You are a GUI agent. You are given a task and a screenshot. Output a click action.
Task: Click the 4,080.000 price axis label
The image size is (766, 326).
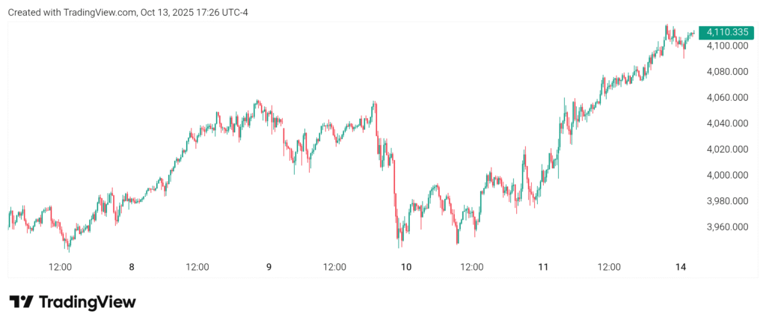click(726, 72)
